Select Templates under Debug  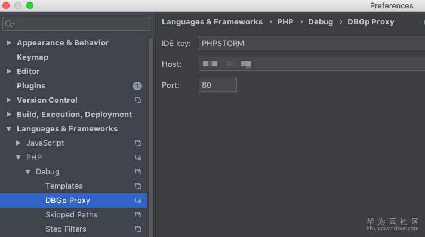[64, 186]
